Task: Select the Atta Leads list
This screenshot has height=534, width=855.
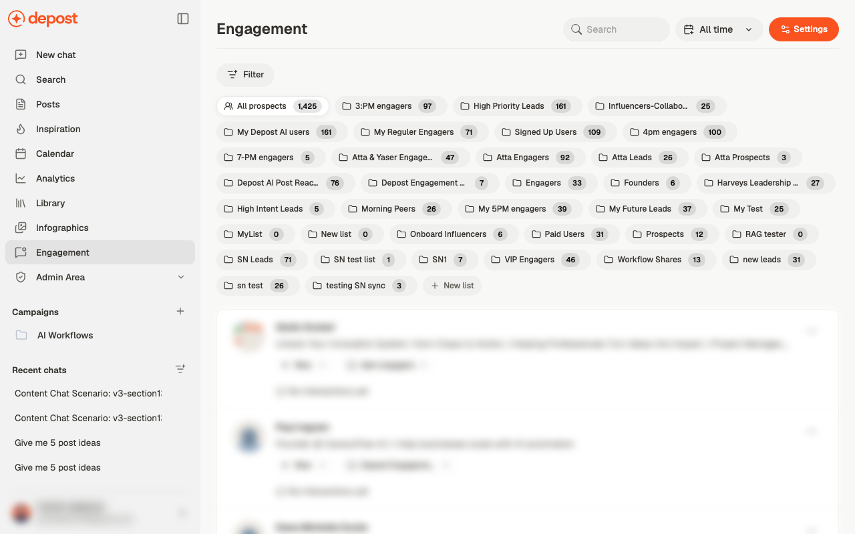Action: point(639,158)
